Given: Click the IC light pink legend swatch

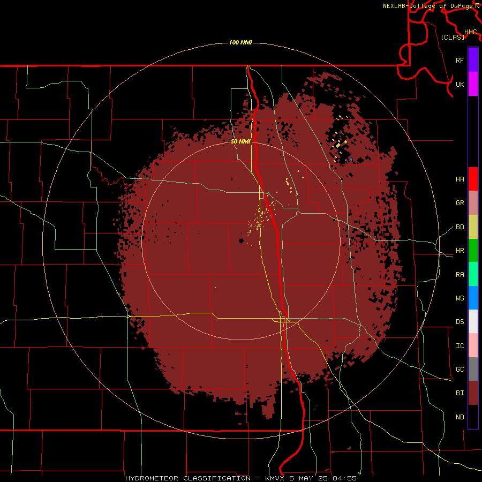Looking at the screenshot, I should pos(473,345).
